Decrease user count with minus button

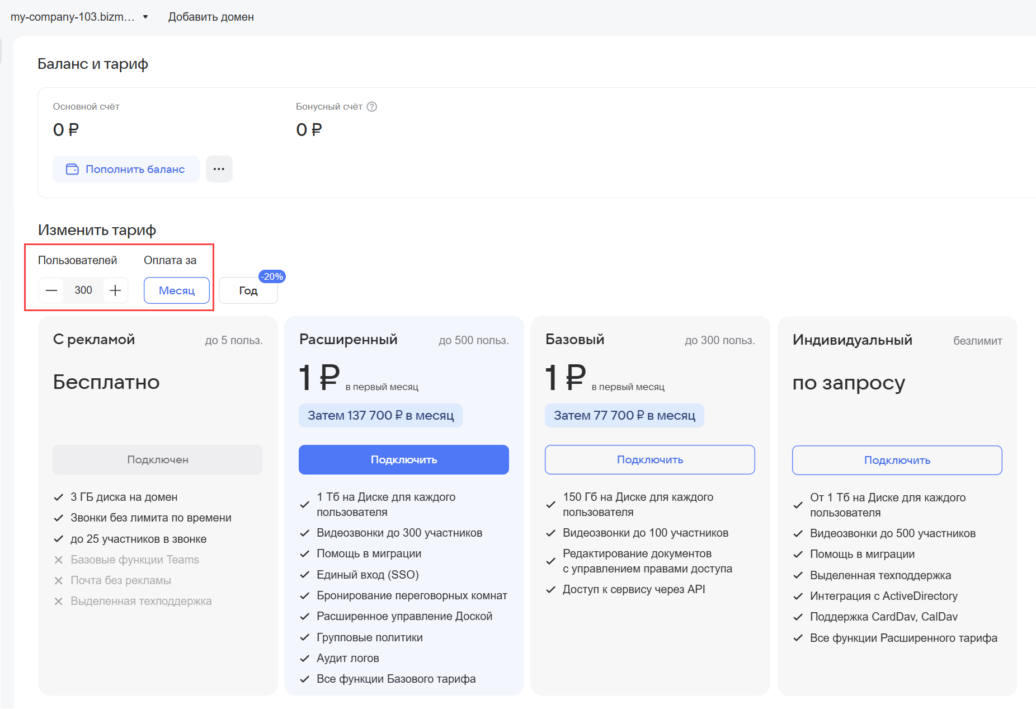click(x=51, y=290)
